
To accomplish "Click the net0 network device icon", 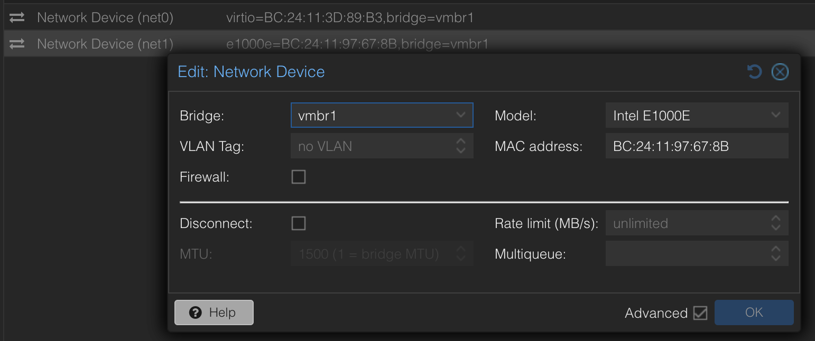I will pyautogui.click(x=17, y=18).
